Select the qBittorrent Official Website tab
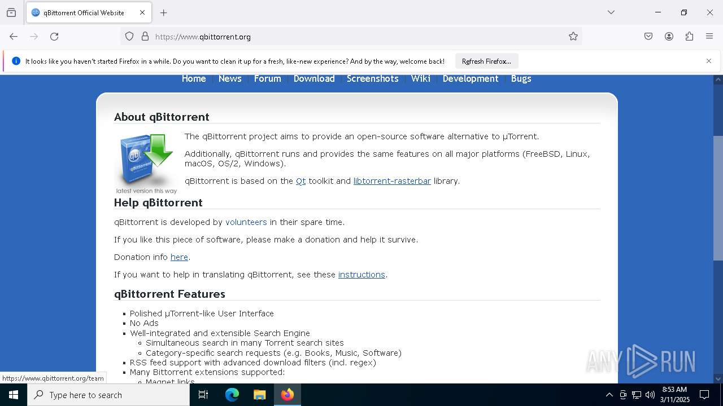Screen dimensions: 723x406 pos(89,12)
